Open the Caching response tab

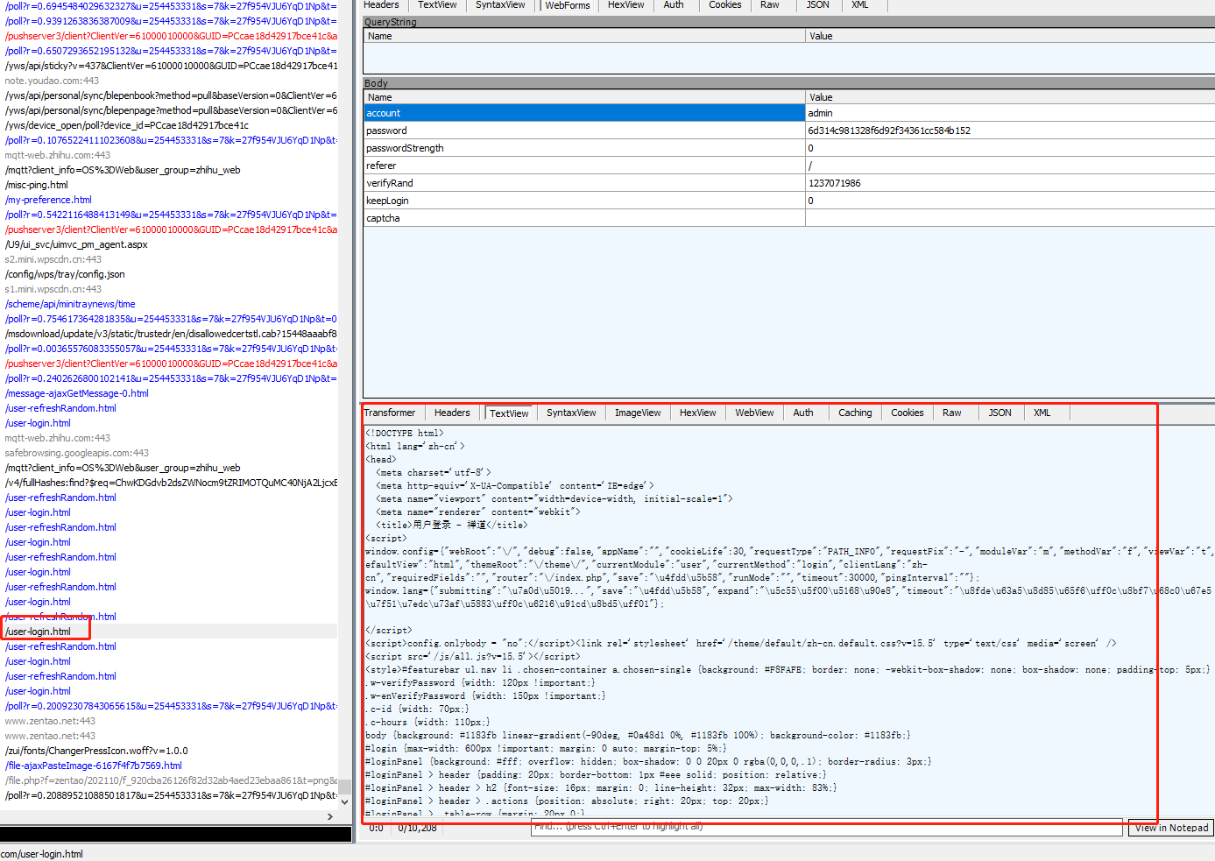point(854,413)
